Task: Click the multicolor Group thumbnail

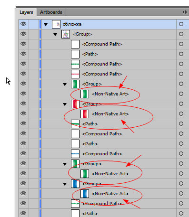Action: point(66,34)
